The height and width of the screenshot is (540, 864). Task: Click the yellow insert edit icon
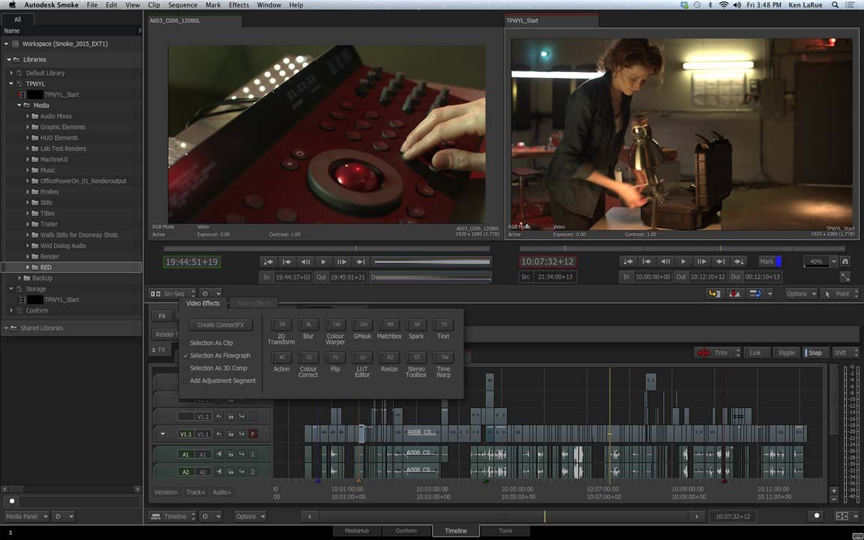tap(714, 294)
